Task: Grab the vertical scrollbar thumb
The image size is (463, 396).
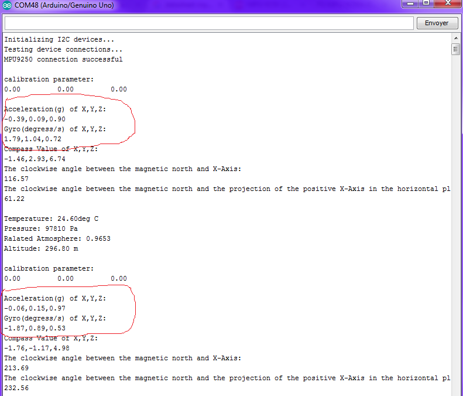Action: pyautogui.click(x=456, y=49)
